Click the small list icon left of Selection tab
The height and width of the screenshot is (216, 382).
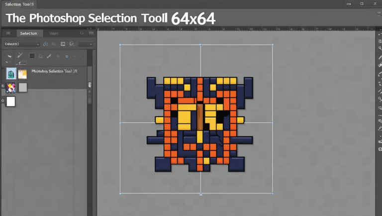(x=8, y=33)
